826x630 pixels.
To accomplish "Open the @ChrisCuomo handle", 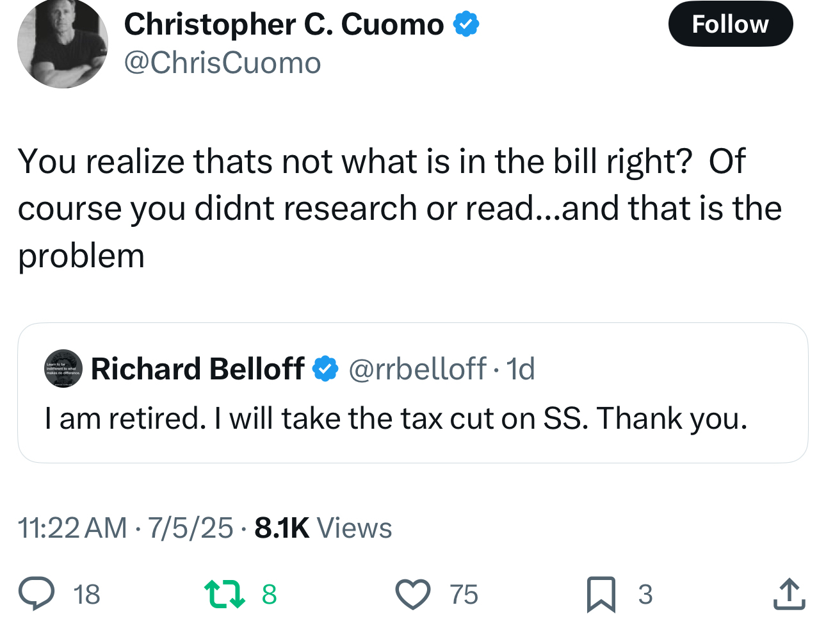I will pos(222,63).
